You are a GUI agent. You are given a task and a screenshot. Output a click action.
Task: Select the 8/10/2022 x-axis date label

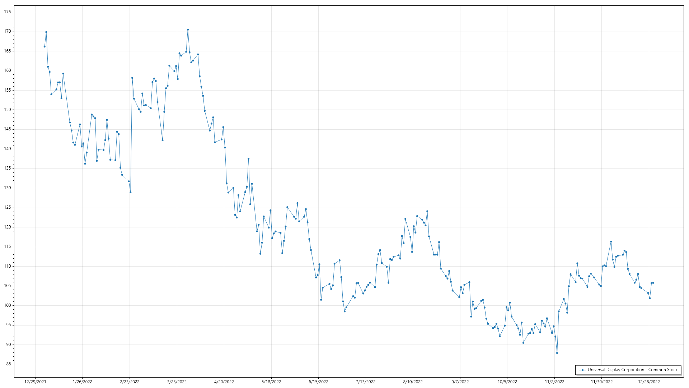coord(413,382)
